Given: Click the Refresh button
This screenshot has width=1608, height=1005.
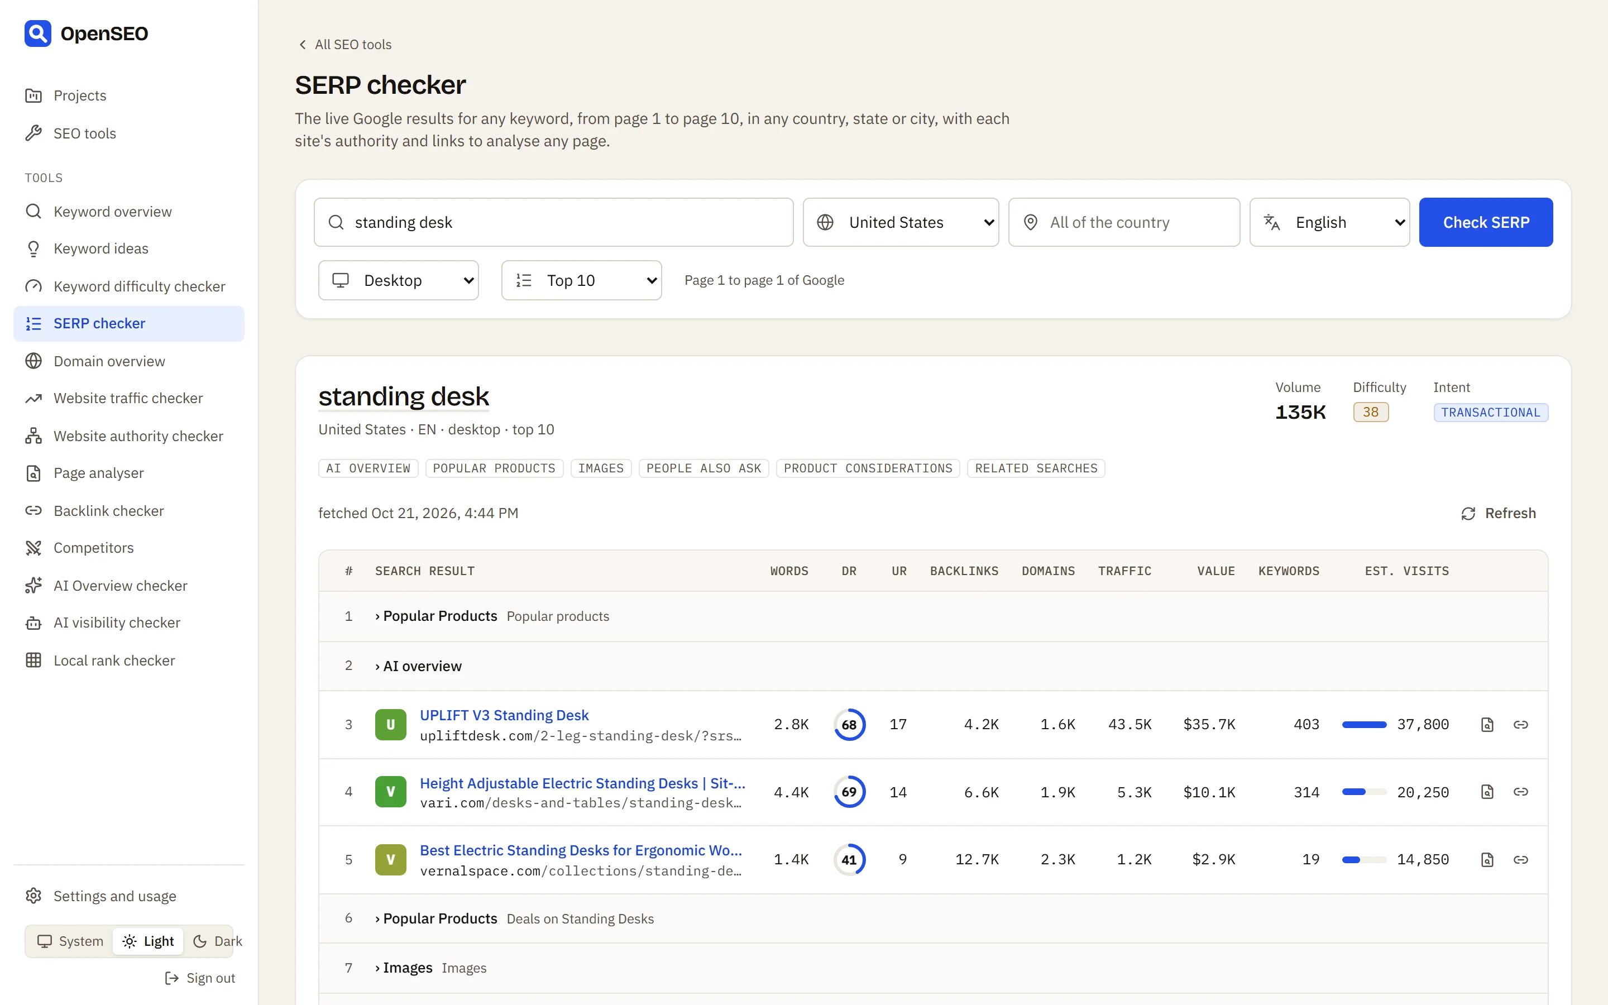Looking at the screenshot, I should (1499, 513).
